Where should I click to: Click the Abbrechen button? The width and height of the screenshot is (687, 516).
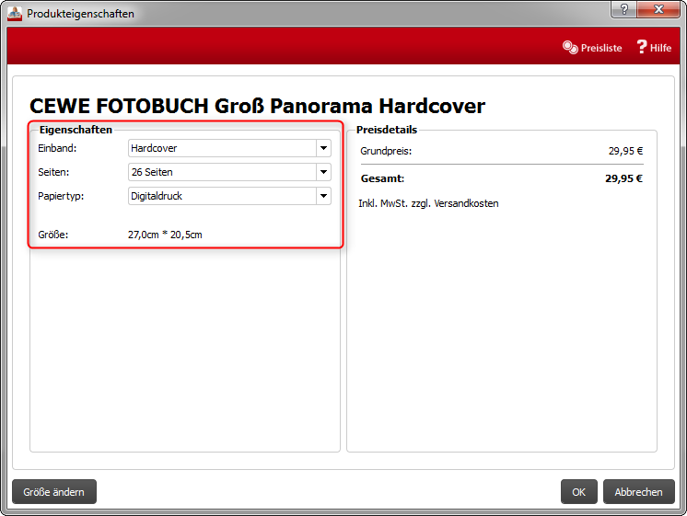tap(638, 492)
